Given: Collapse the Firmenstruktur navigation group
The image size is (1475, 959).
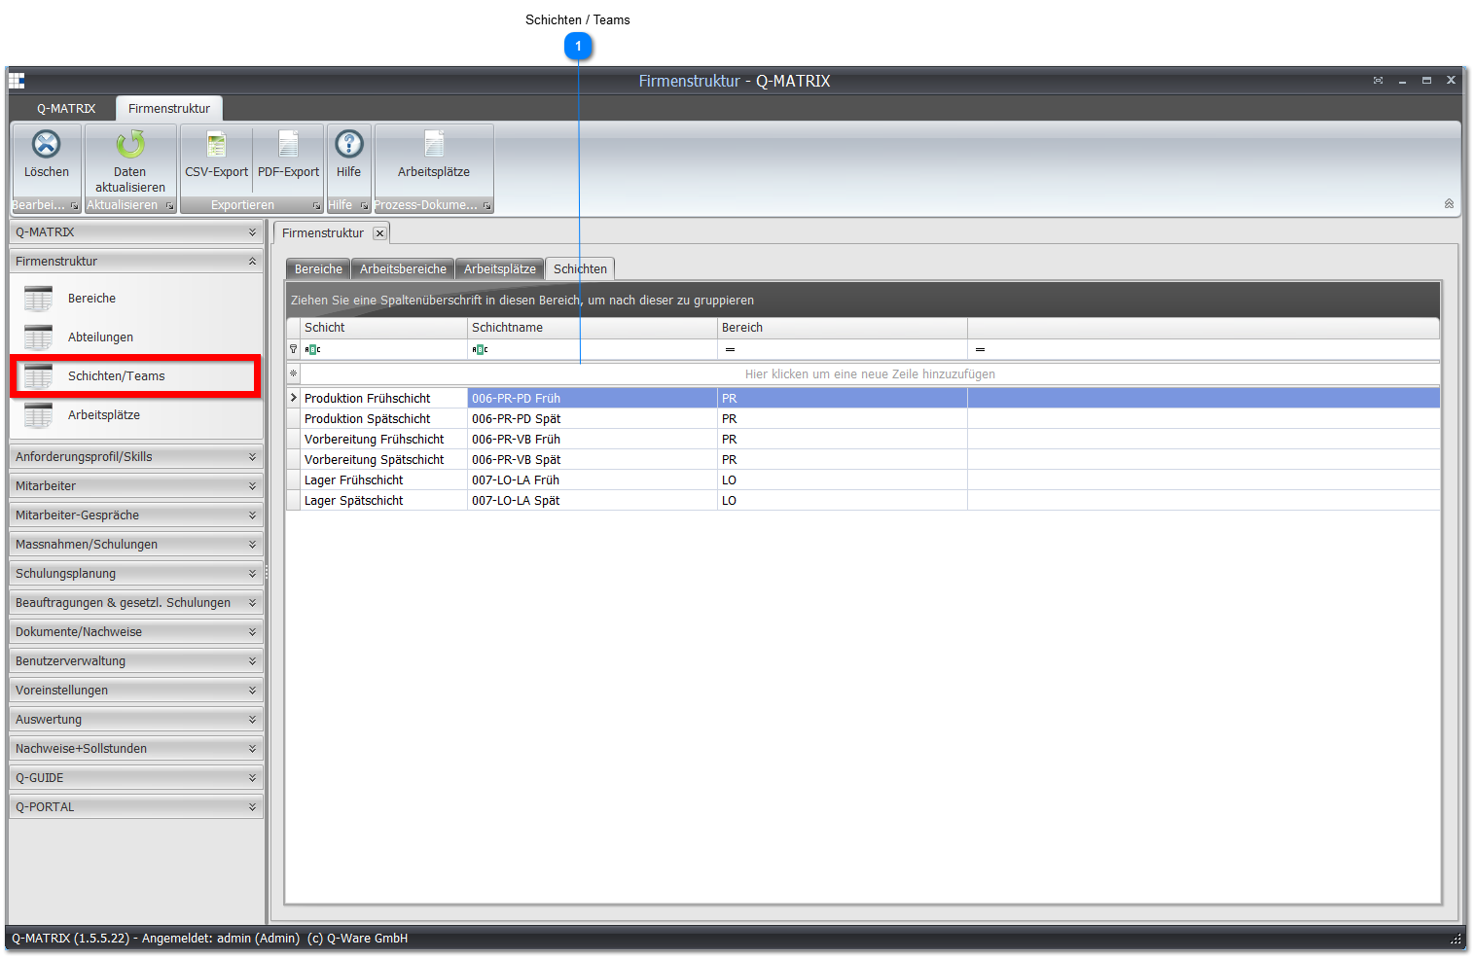Looking at the screenshot, I should pos(136,261).
